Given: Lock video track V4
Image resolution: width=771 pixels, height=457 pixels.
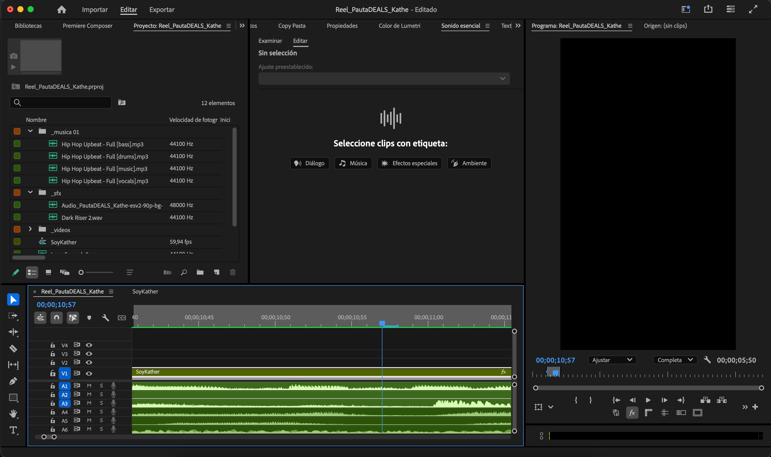Looking at the screenshot, I should pos(53,345).
